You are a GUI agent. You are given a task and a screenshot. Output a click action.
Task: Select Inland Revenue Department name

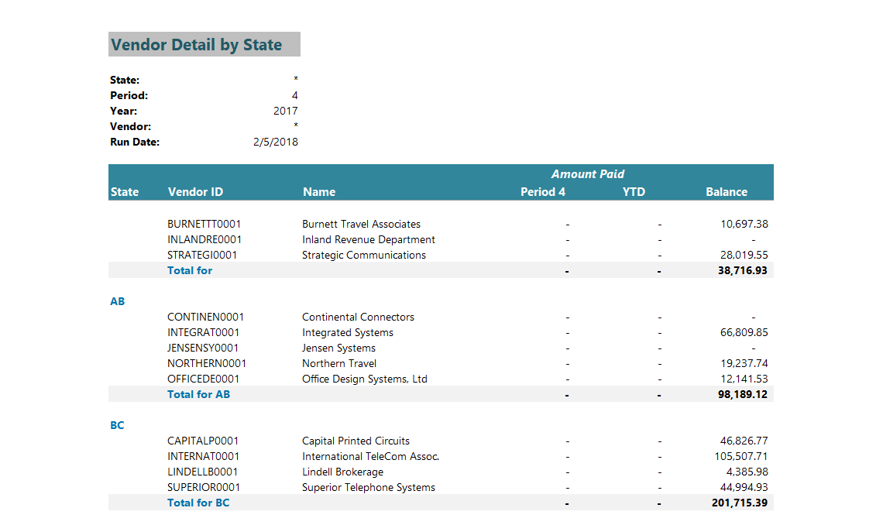[368, 240]
